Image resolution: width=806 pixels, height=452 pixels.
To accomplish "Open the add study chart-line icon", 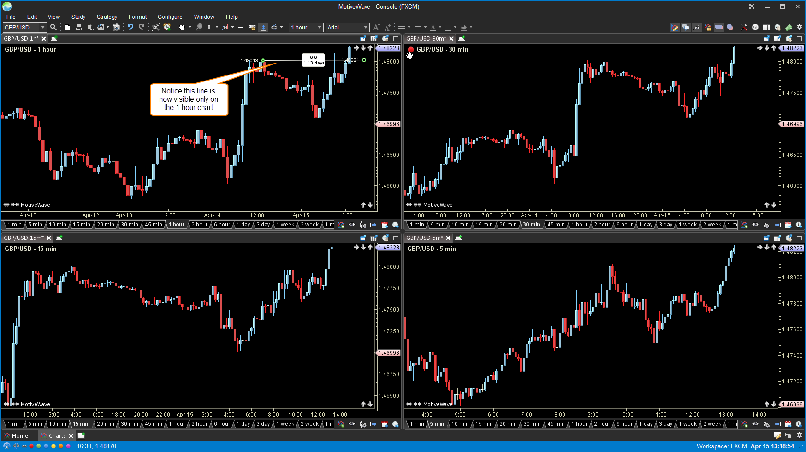I will 156,27.
